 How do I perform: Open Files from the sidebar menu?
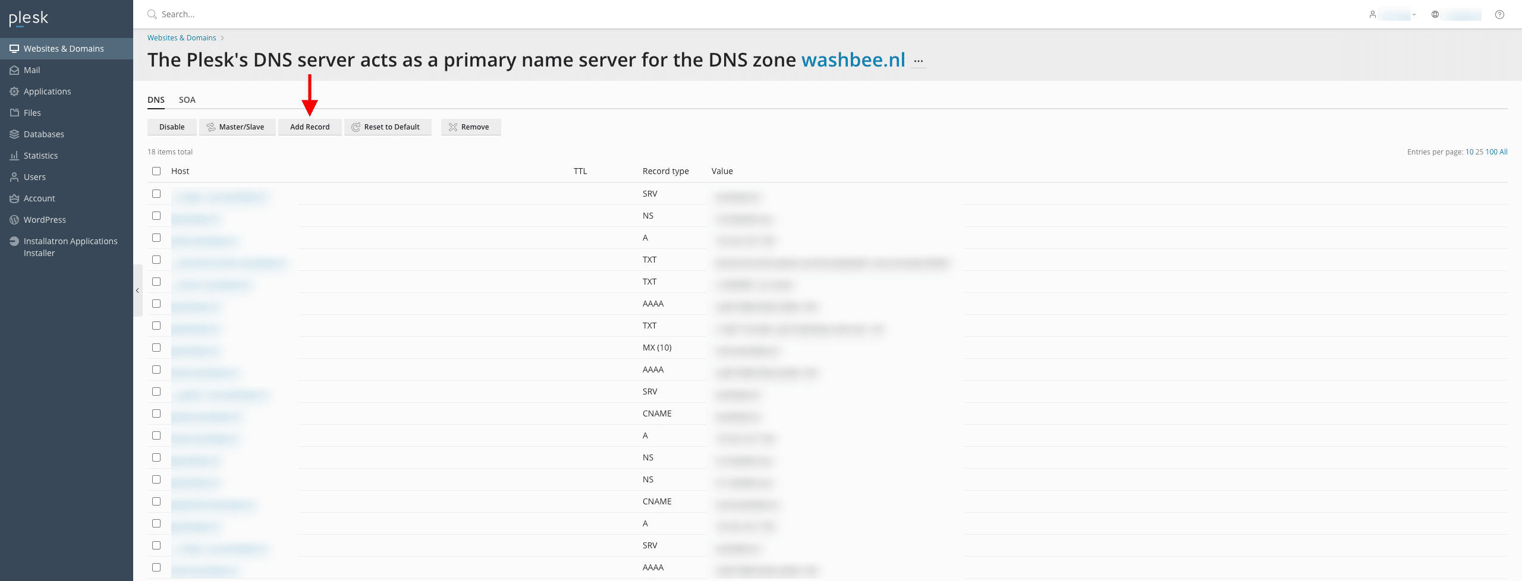[67, 113]
